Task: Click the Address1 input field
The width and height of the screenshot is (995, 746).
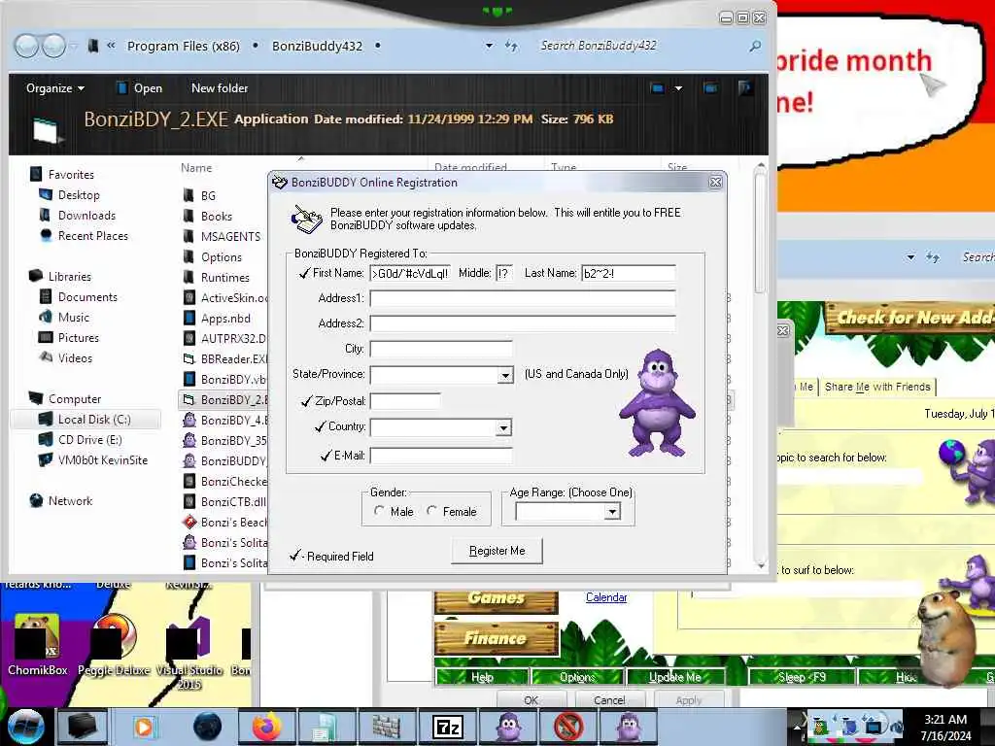Action: click(522, 298)
